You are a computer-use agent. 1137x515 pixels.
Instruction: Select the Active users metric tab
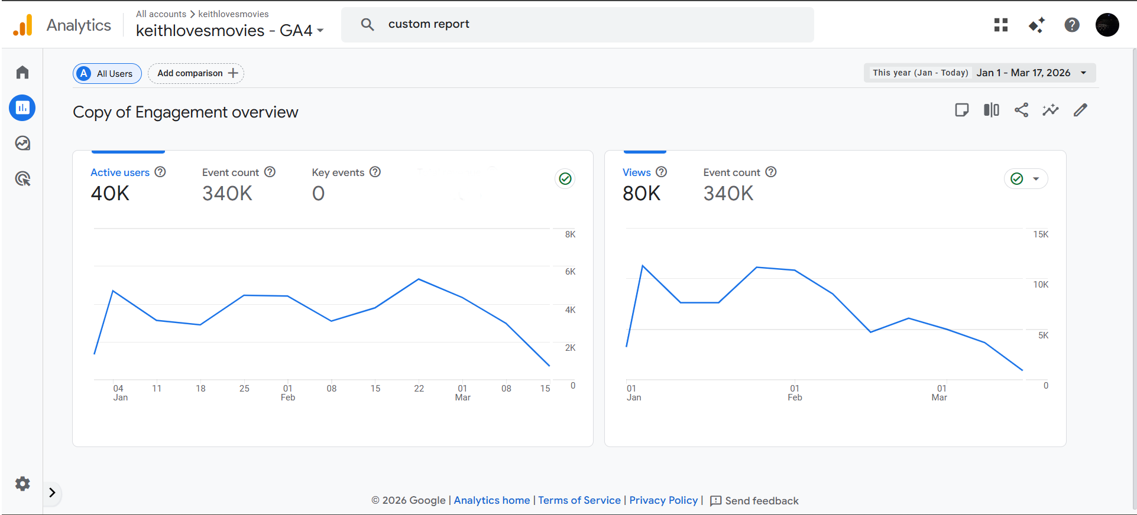tap(120, 172)
